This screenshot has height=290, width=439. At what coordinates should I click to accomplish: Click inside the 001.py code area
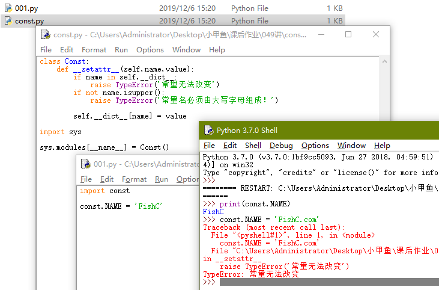138,241
